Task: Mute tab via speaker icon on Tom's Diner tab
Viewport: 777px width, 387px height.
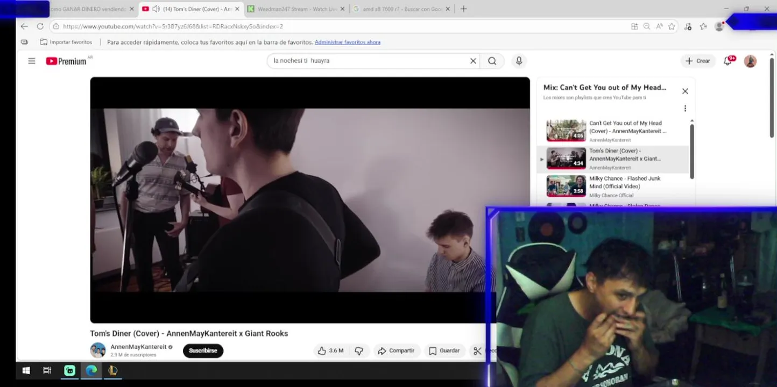Action: [x=156, y=9]
